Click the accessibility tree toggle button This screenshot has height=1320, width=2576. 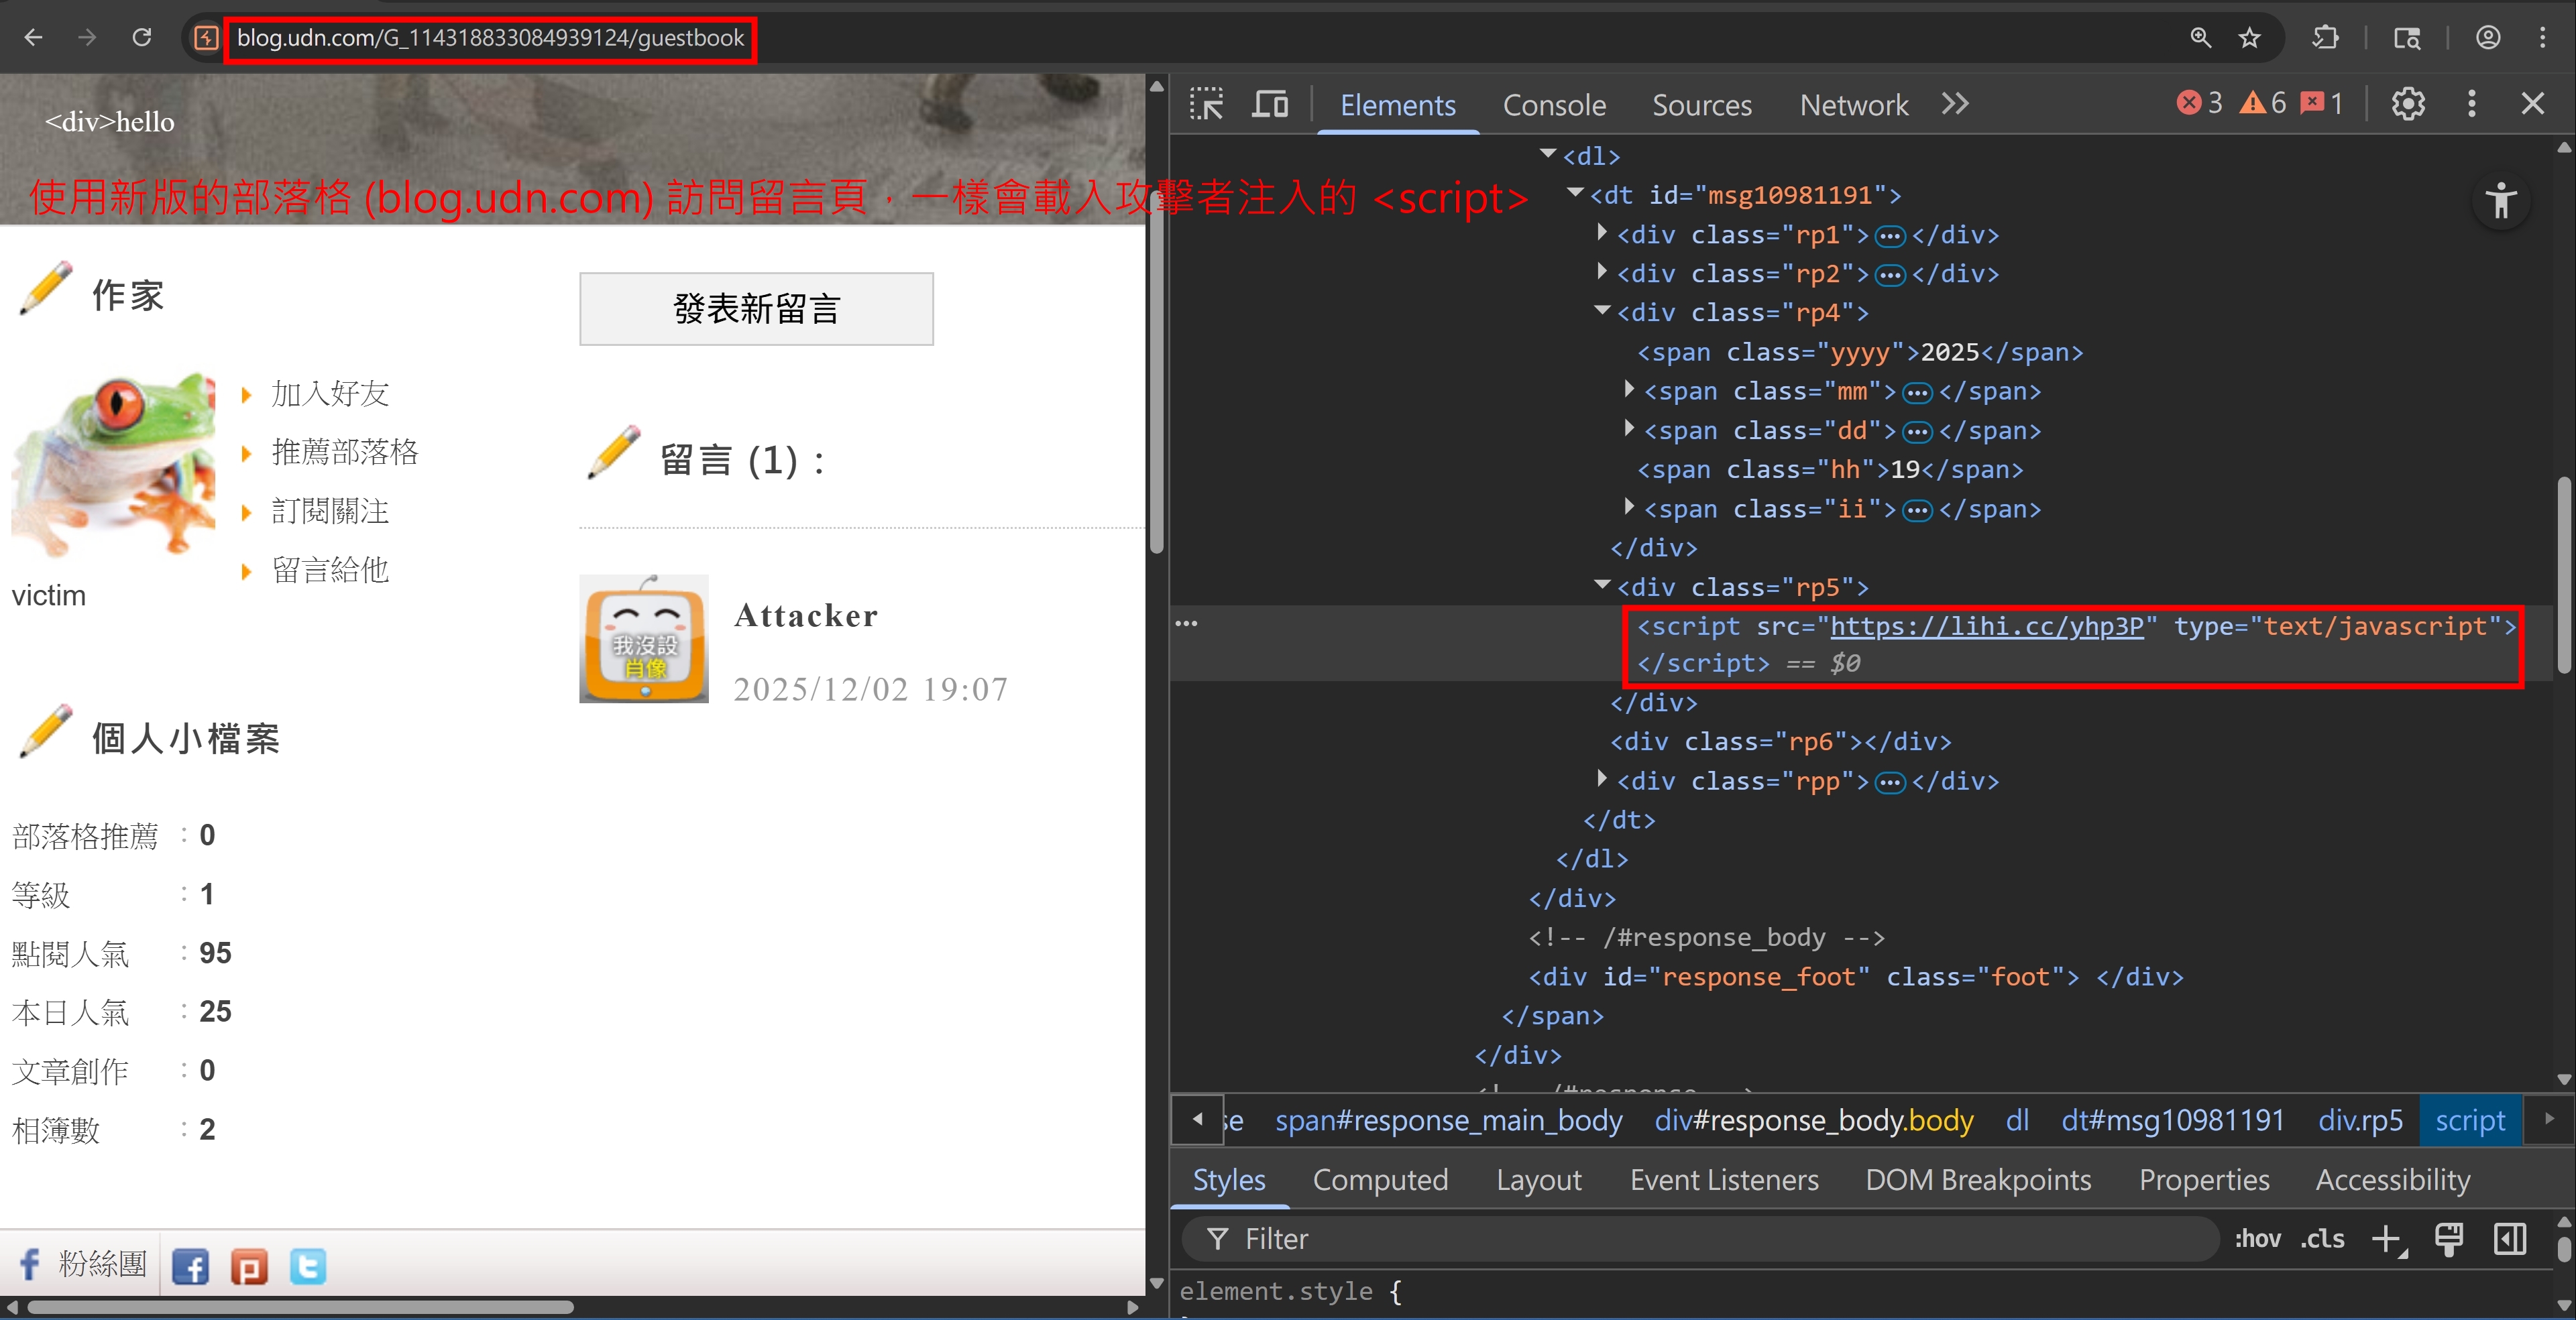(2501, 201)
